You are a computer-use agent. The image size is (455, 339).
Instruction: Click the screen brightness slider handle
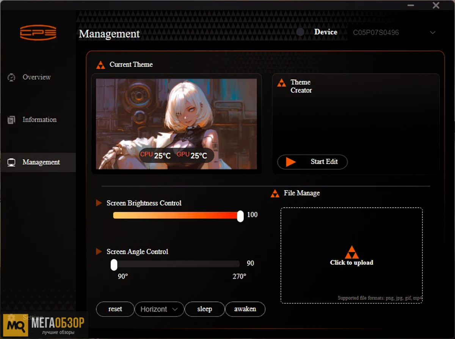click(240, 216)
